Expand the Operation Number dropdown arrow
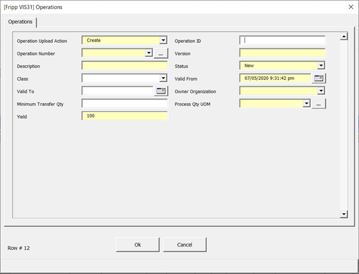 (x=149, y=53)
